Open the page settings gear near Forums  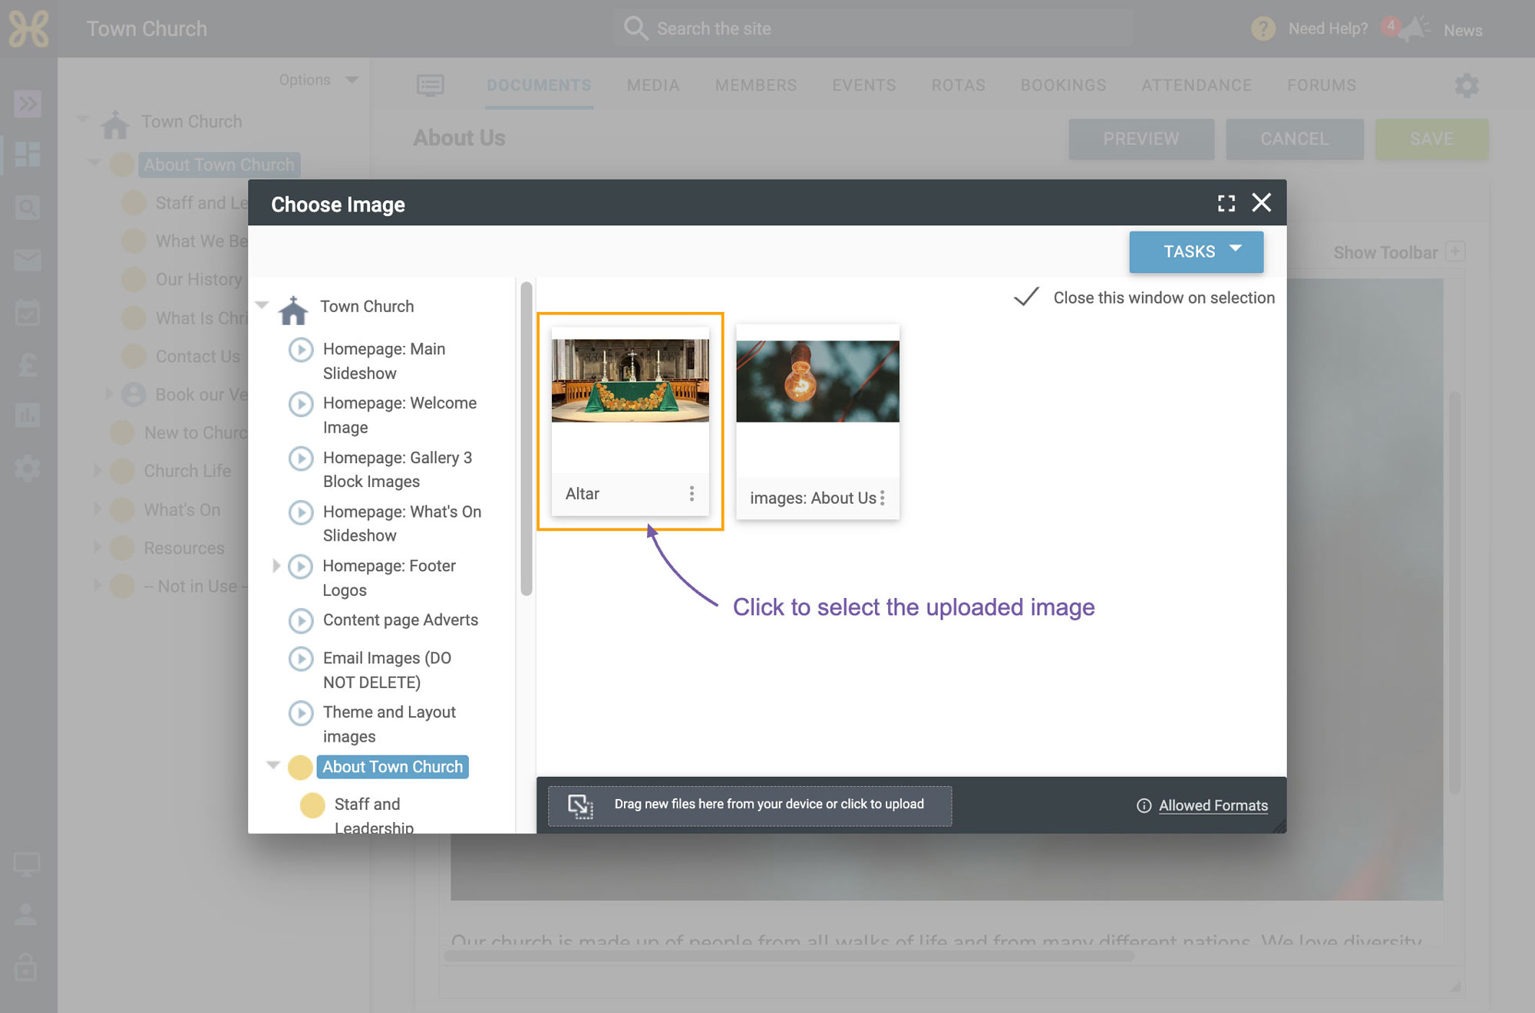(1467, 85)
